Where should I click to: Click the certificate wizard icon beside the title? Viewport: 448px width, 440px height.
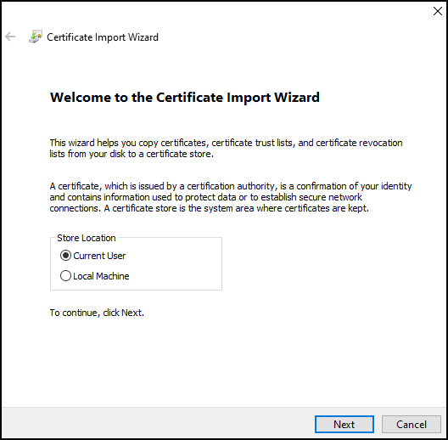[x=36, y=37]
